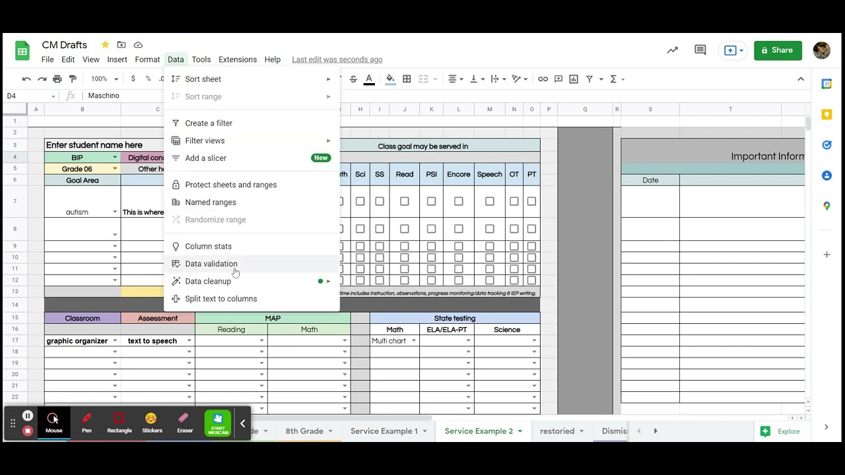
Task: Open Multi chart dropdown arrow
Action: (414, 341)
